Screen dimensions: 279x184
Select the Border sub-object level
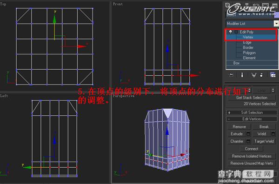pos(248,47)
